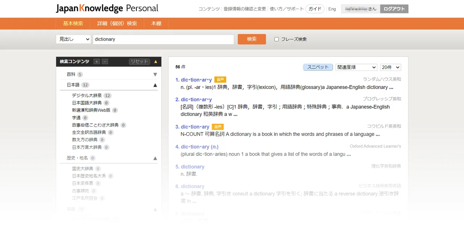The width and height of the screenshot is (464, 225).
Task: Open the 見出し search field dropdown
Action: point(73,39)
